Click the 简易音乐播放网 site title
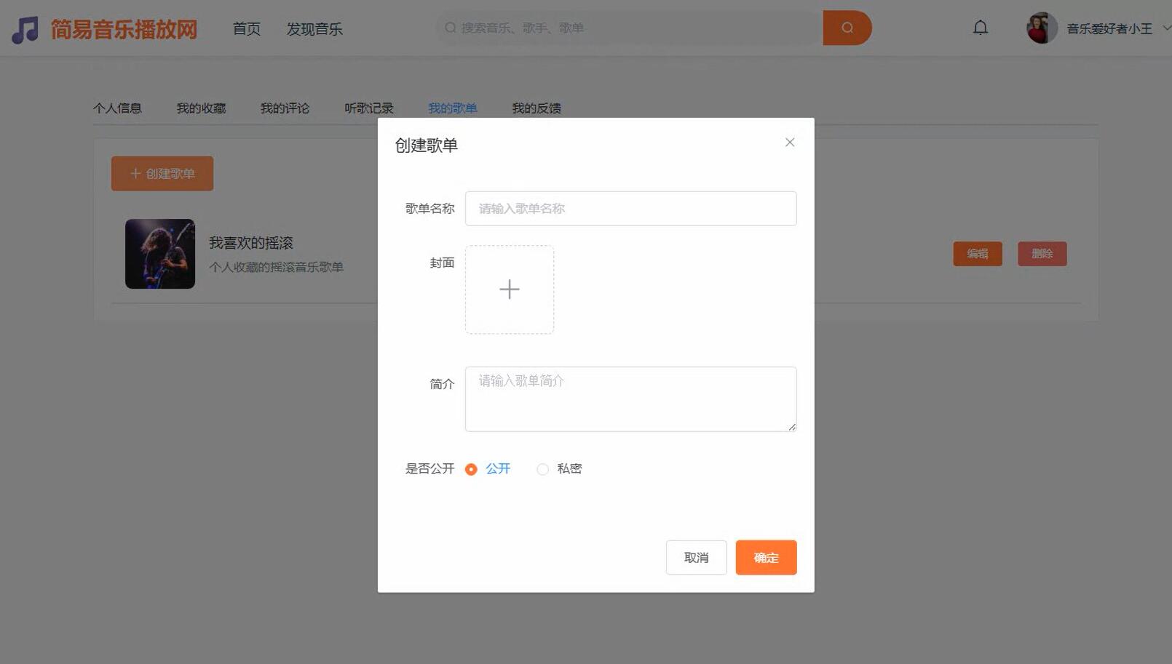 point(124,29)
